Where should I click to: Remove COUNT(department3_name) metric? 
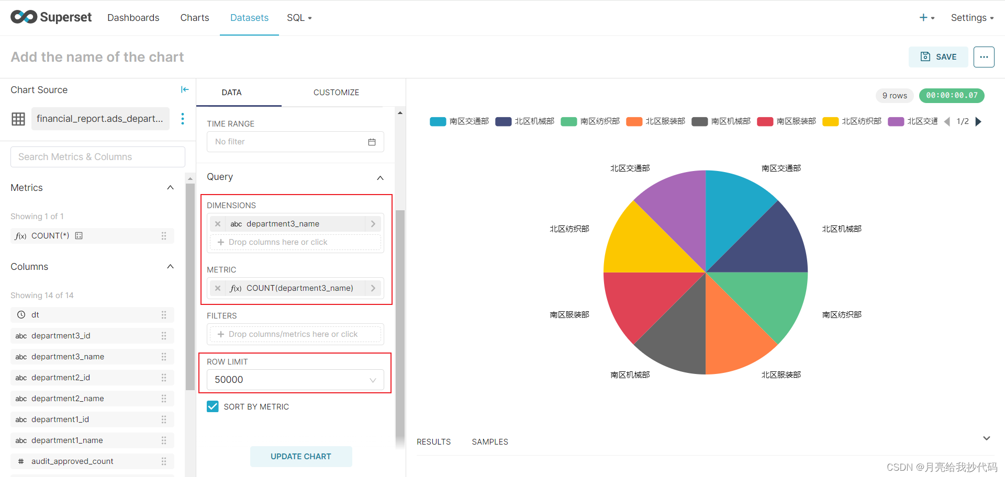(218, 288)
